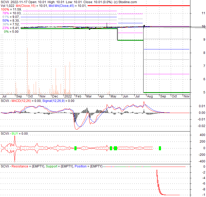The image size is (206, 197).
Task: Click the SCVX 2022-11-17 title text
Action: 14,2
